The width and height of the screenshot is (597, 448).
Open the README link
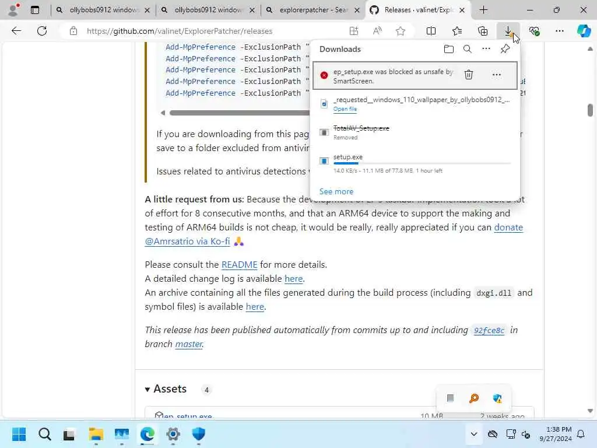tap(239, 264)
